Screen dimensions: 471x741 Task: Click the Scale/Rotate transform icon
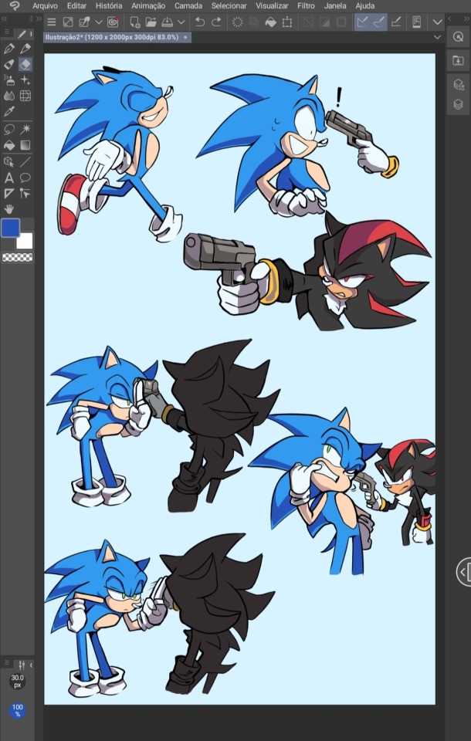[x=287, y=22]
